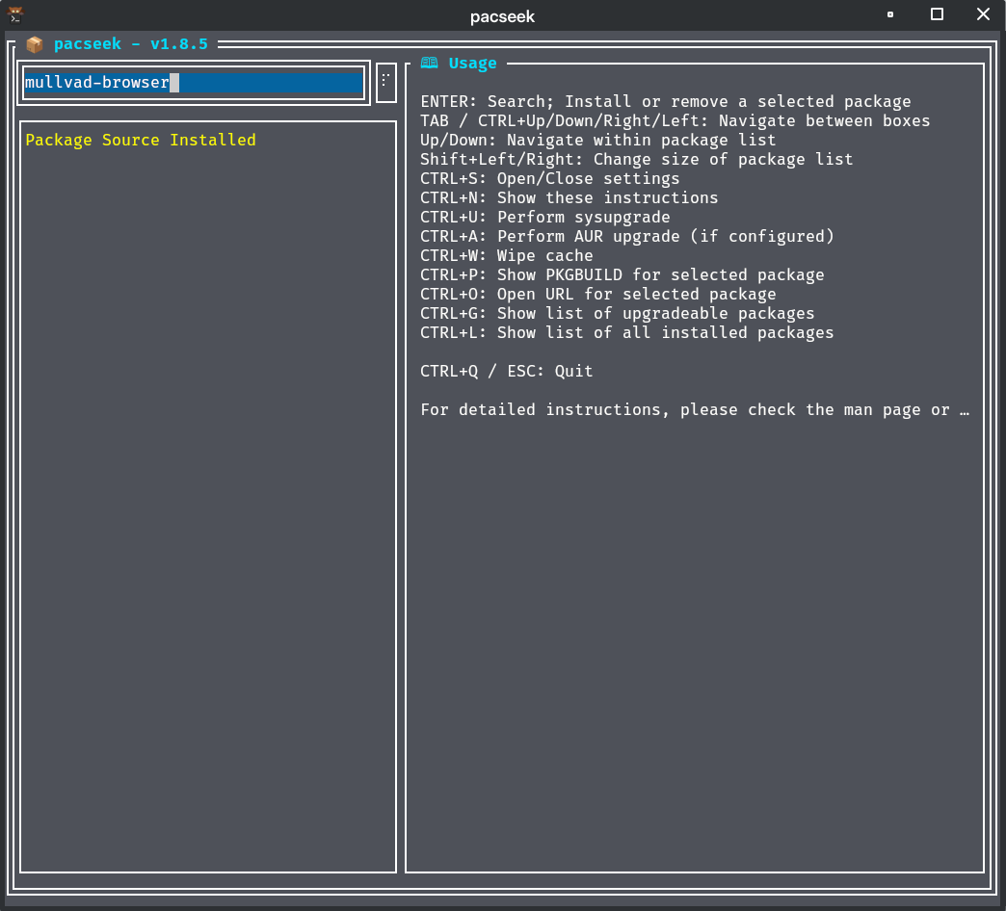Image resolution: width=1006 pixels, height=911 pixels.
Task: Click the 'CTRL+U: Perform sysupgrade' line
Action: pyautogui.click(x=545, y=217)
